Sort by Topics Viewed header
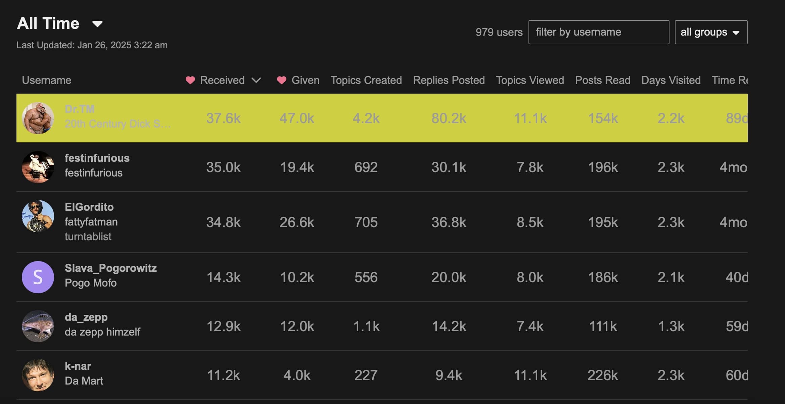Viewport: 785px width, 404px height. pos(530,80)
